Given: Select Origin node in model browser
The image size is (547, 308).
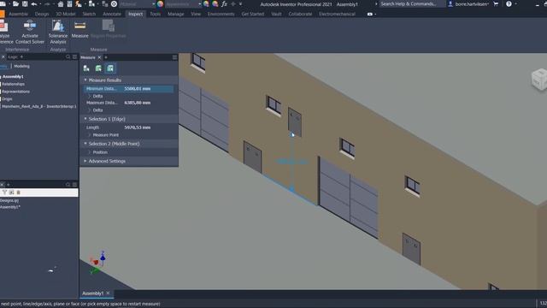Looking at the screenshot, I should pos(7,99).
